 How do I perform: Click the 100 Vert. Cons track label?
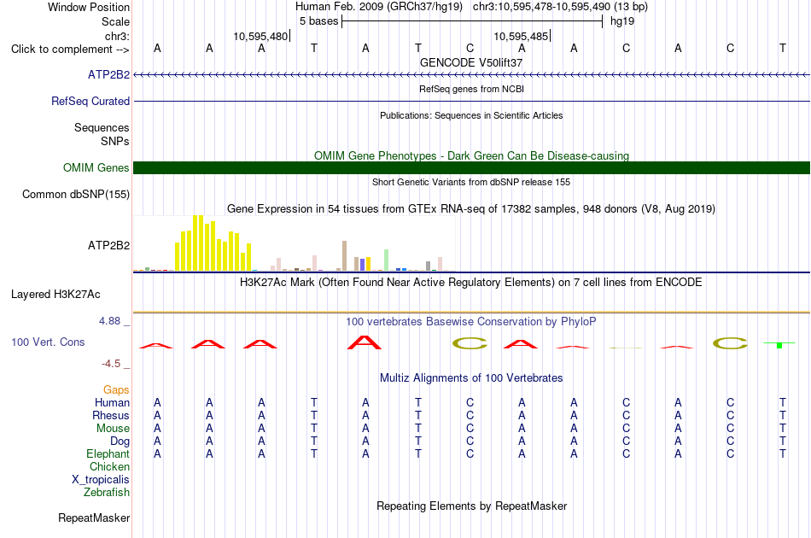tap(48, 342)
